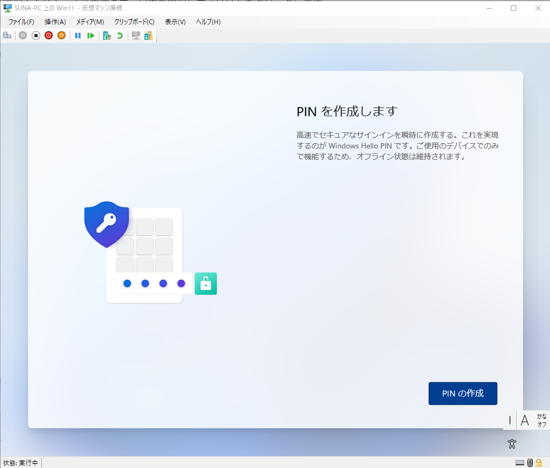Click the last toolbar icon with yellow server
Viewport: 550px width, 468px height.
point(148,36)
